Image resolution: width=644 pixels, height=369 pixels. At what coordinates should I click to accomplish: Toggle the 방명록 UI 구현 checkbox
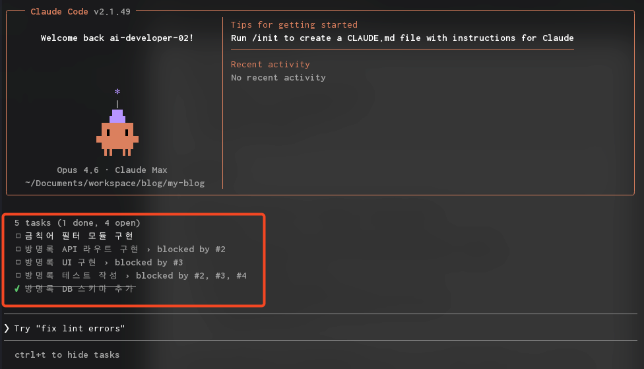point(18,262)
